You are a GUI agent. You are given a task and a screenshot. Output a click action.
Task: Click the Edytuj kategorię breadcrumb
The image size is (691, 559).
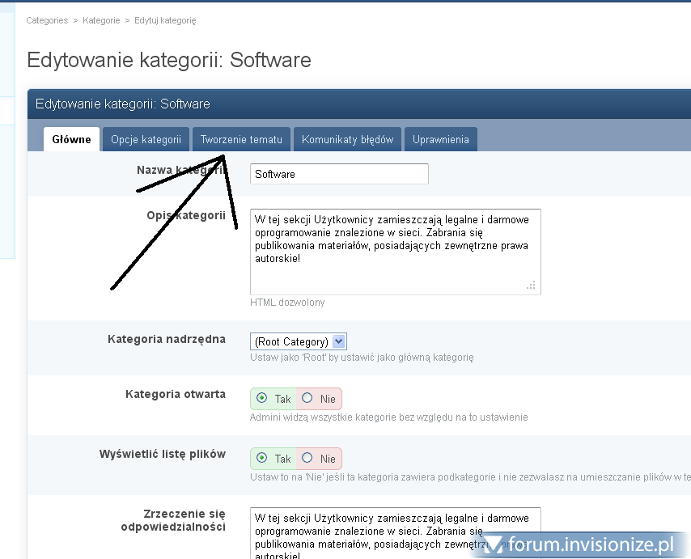165,20
